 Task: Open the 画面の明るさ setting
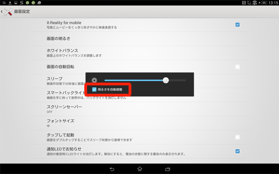click(140, 39)
